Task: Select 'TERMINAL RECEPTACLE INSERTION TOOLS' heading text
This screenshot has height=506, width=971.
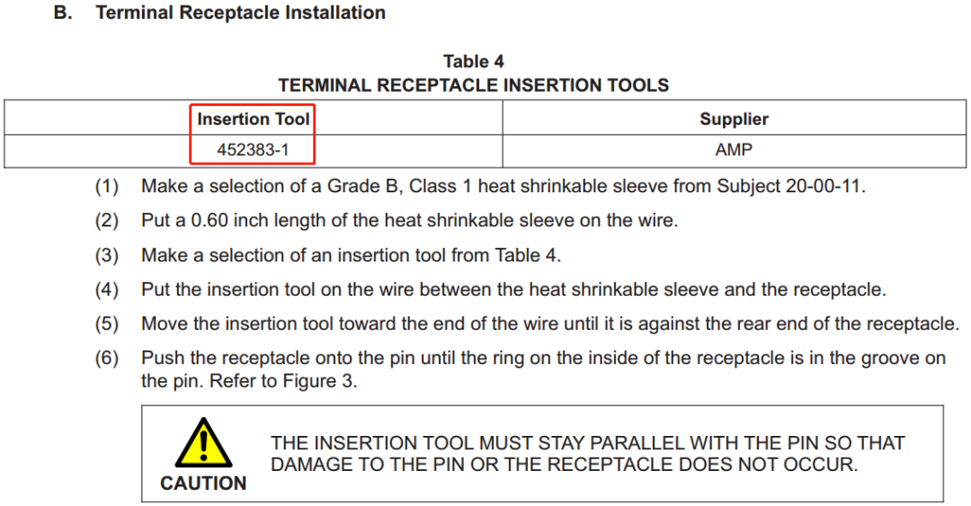Action: [474, 84]
